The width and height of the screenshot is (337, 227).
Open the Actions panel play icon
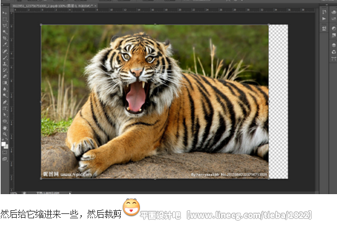(x=324, y=19)
